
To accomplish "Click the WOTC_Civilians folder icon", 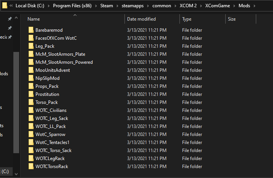I will click(x=31, y=110).
